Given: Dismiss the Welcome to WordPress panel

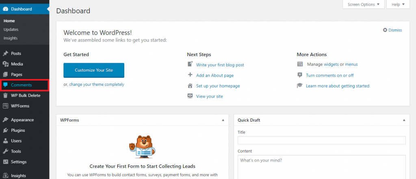Looking at the screenshot, I should 392,30.
